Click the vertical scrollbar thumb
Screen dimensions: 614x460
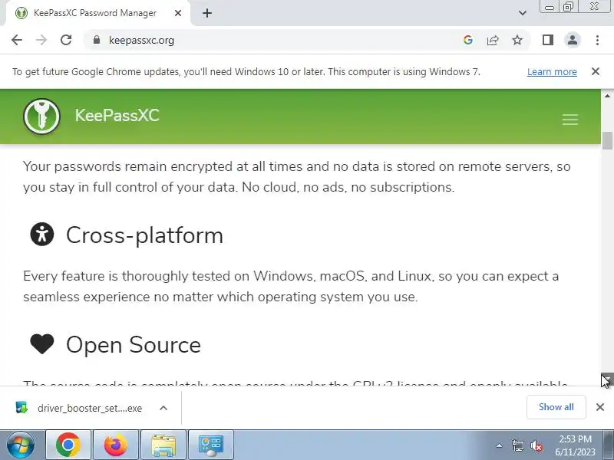point(607,141)
